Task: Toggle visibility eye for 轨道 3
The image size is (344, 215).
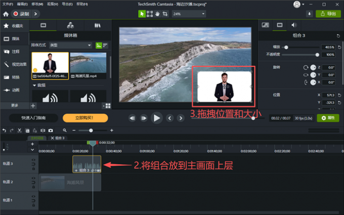Action: [x=33, y=160]
